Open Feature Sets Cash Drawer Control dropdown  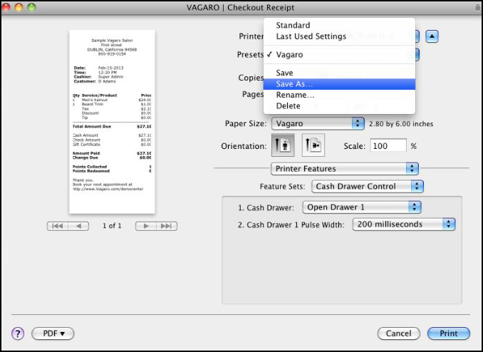pyautogui.click(x=368, y=187)
